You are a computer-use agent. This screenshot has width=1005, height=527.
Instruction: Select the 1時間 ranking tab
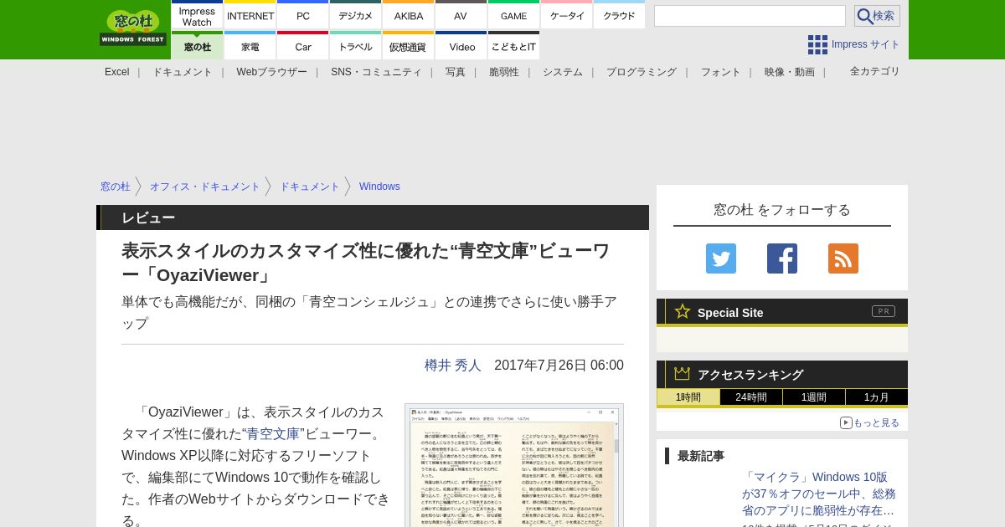click(x=688, y=397)
